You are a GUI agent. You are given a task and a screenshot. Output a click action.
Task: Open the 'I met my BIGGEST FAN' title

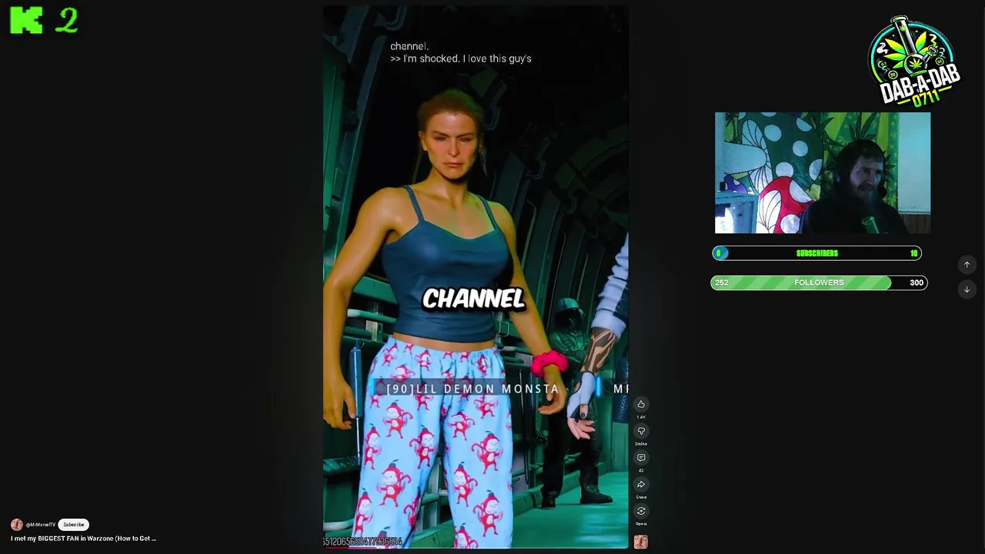(83, 539)
